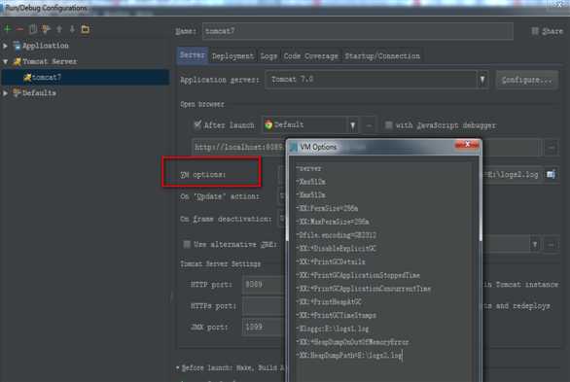
Task: Click the -XX:+PrintGCApplicationConcurrentTime line
Action: click(364, 289)
